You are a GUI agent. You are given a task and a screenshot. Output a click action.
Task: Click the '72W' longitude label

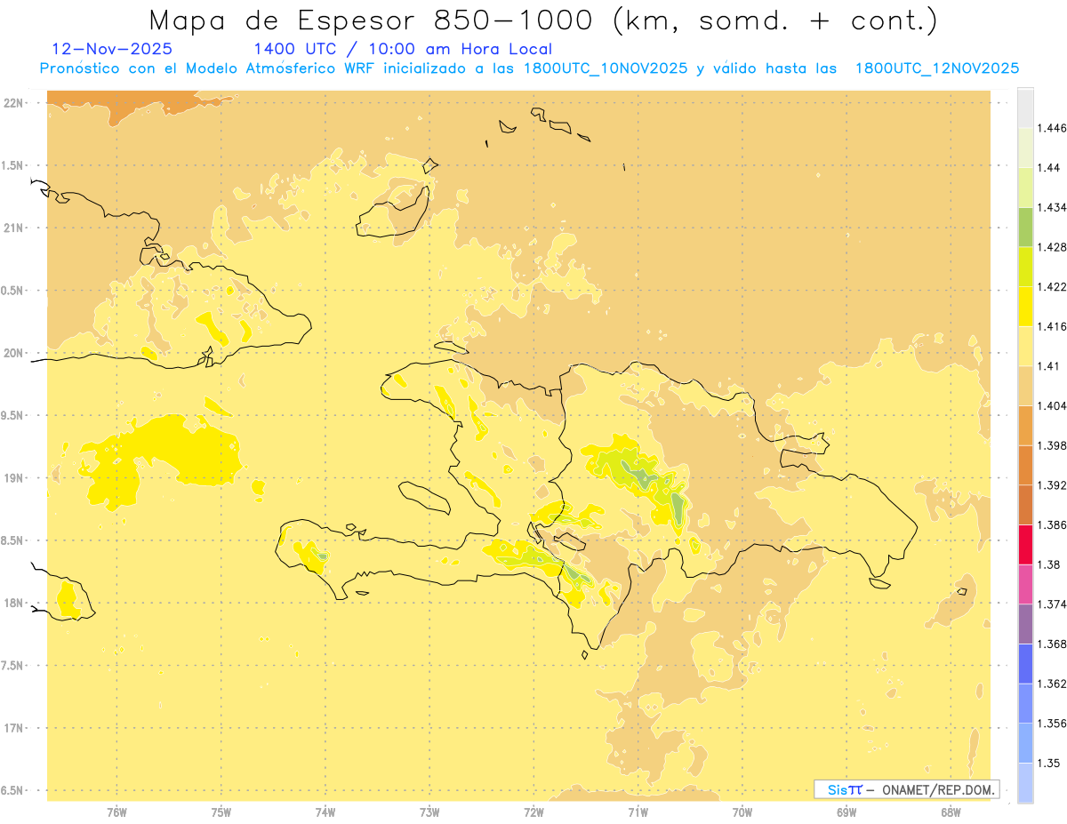pos(533,812)
